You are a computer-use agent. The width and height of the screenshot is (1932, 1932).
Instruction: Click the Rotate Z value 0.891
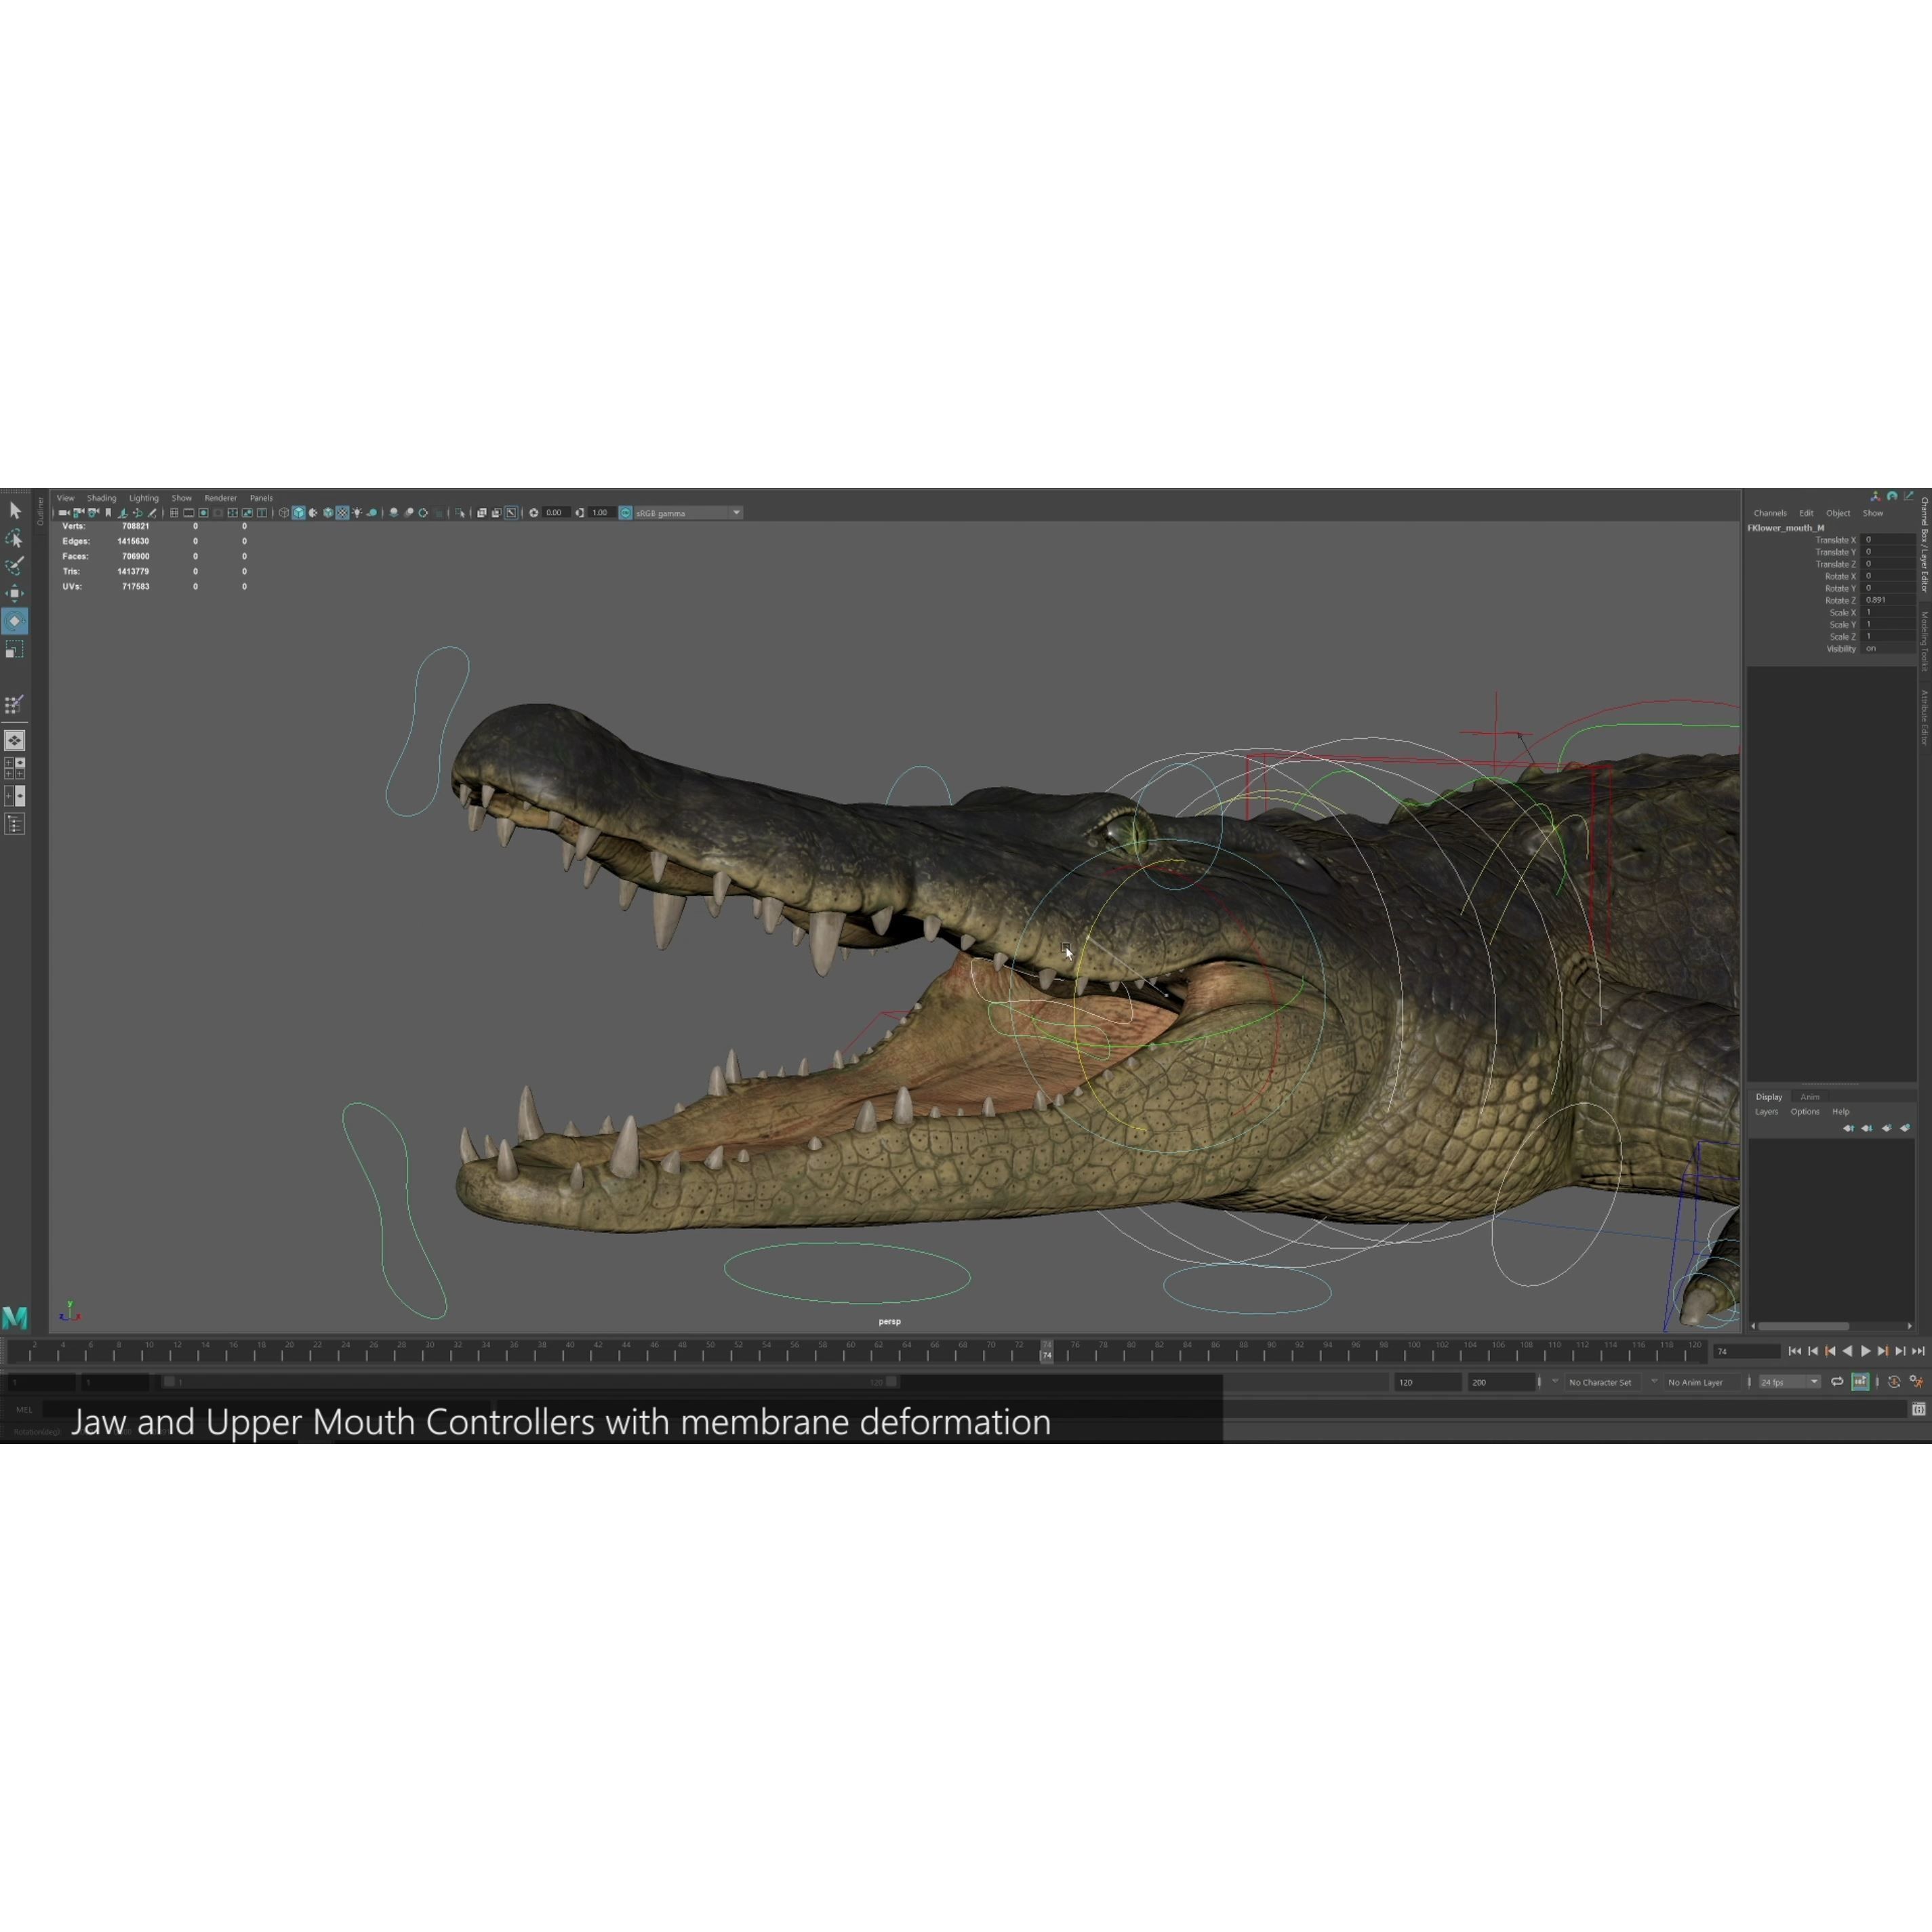point(1889,600)
